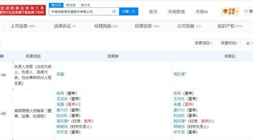The height and width of the screenshot is (140, 253).
Task: Click the phone contact icon
Action: [x=246, y=11]
